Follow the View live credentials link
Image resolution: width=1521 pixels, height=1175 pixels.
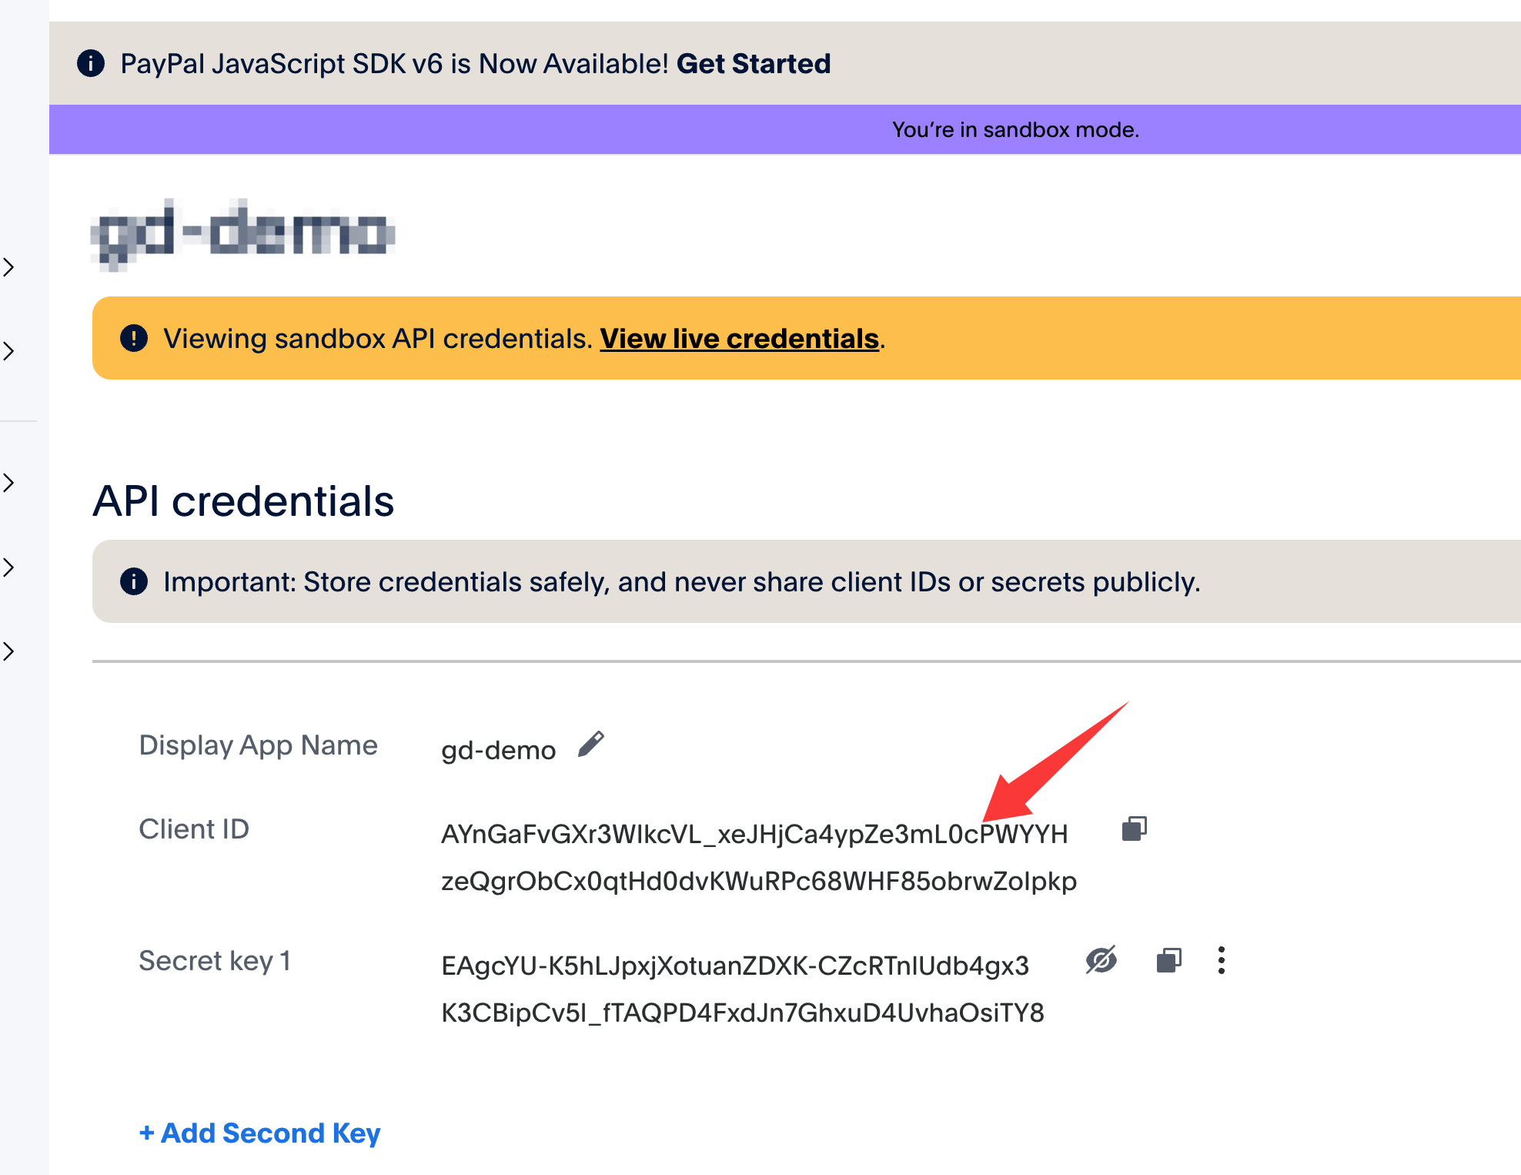click(x=739, y=338)
